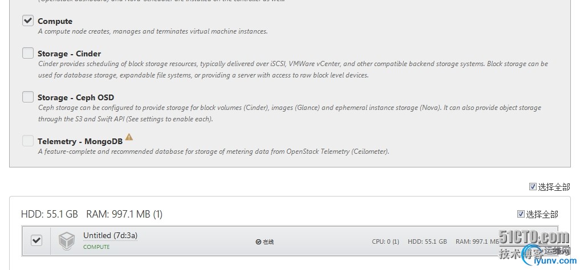Viewport: 580px width, 270px height.
Task: Click the green COMPUTE role tag
Action: (x=96, y=247)
